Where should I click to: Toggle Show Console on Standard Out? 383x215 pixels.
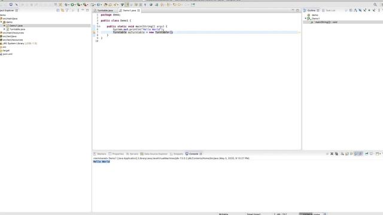[x=356, y=154]
